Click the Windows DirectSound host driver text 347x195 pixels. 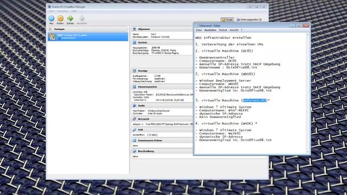coord(158,110)
